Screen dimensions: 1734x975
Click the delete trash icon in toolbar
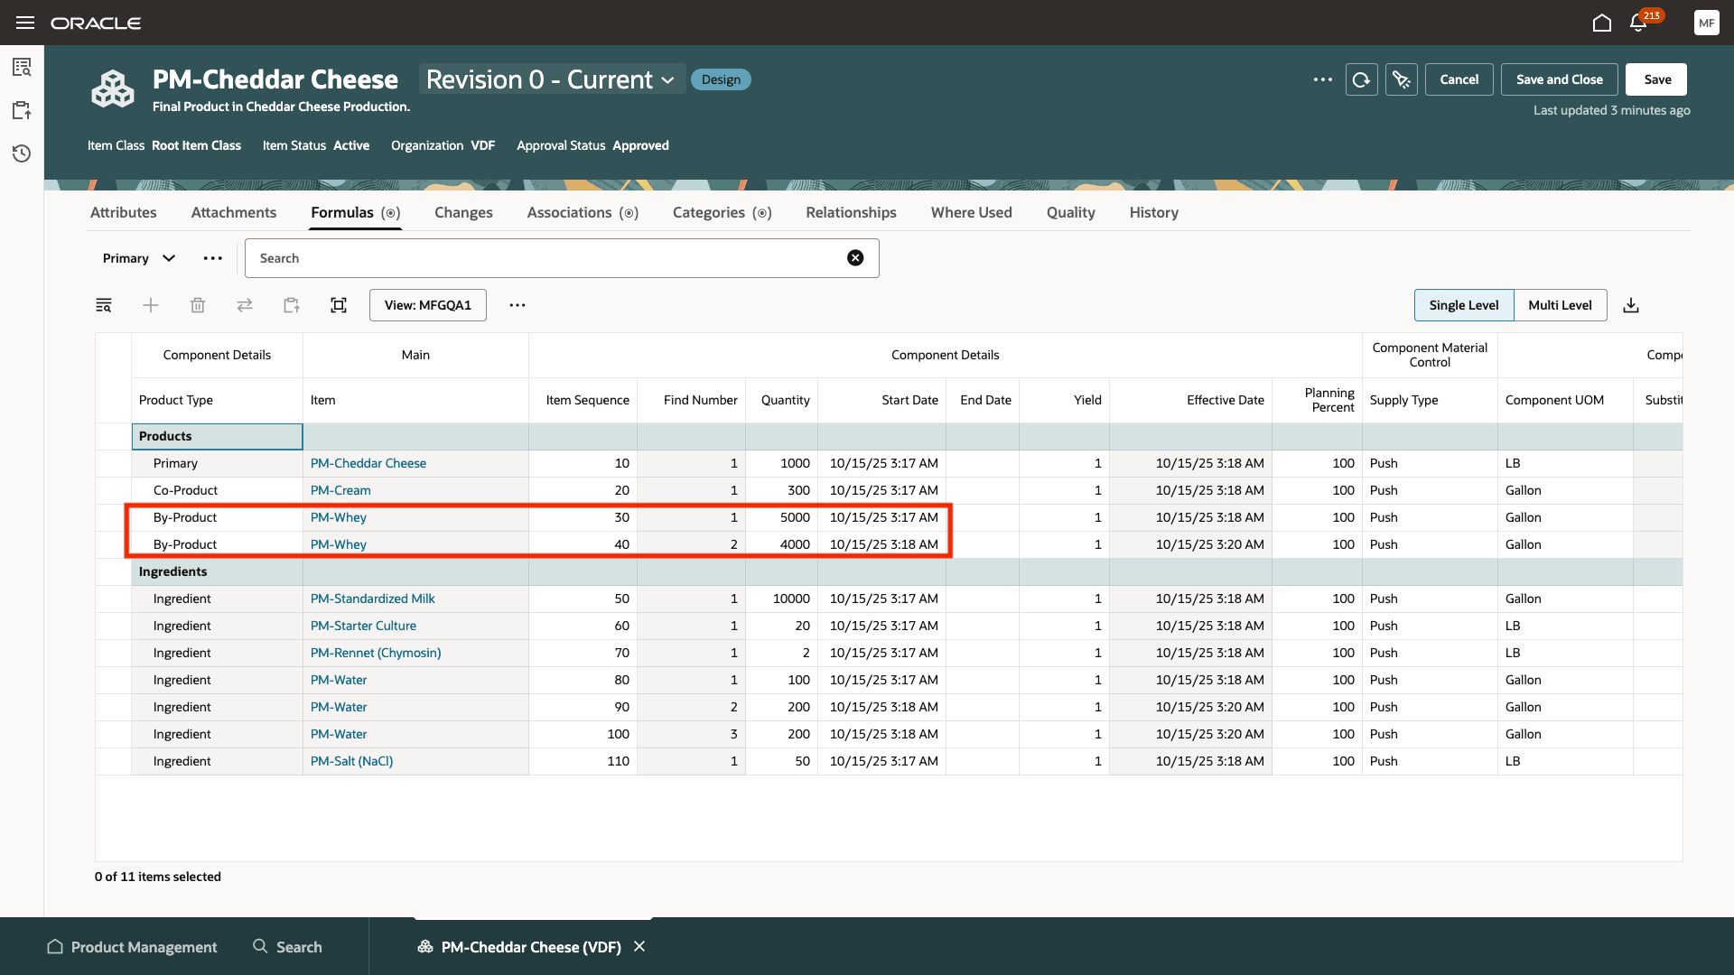(198, 305)
